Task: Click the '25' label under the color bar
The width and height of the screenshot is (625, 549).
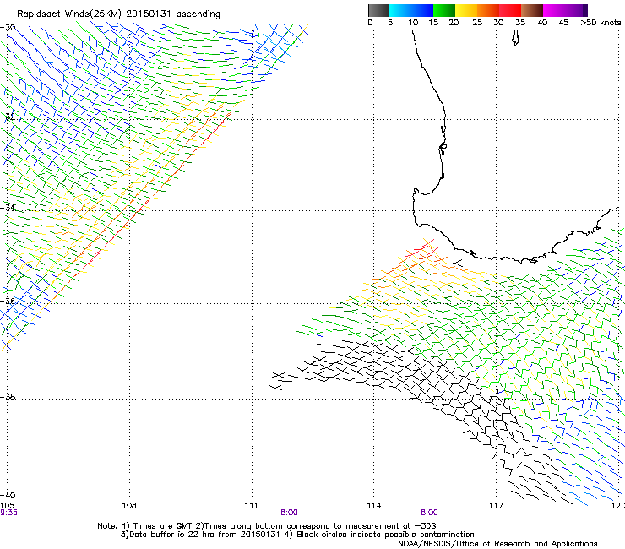Action: [x=477, y=23]
